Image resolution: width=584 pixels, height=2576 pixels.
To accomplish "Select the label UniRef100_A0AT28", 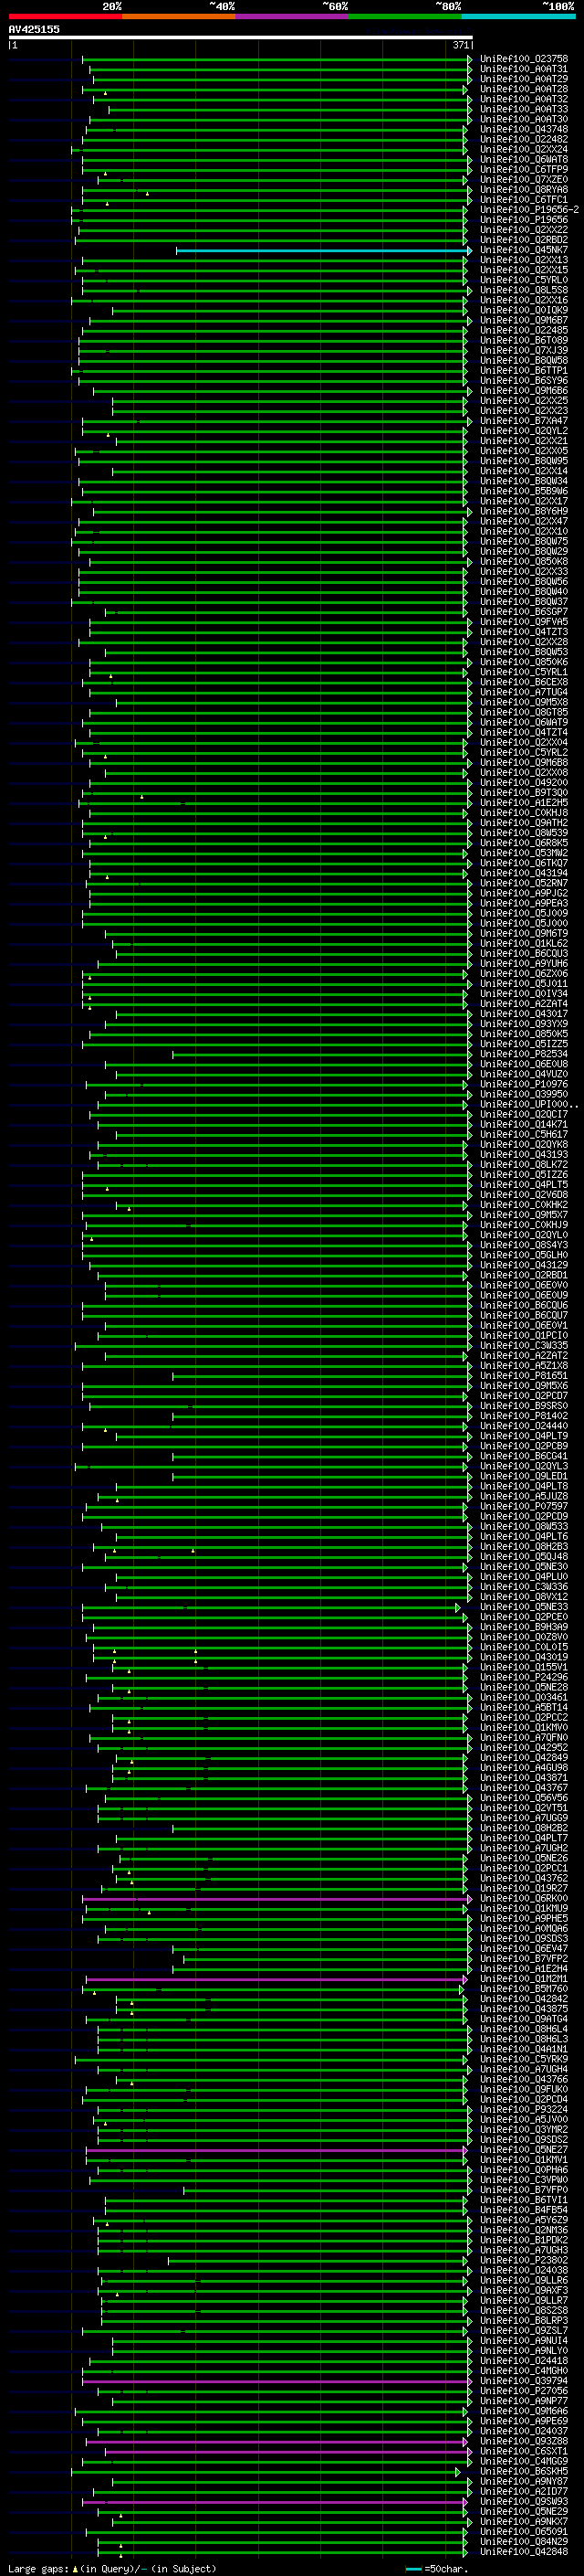I will (524, 89).
